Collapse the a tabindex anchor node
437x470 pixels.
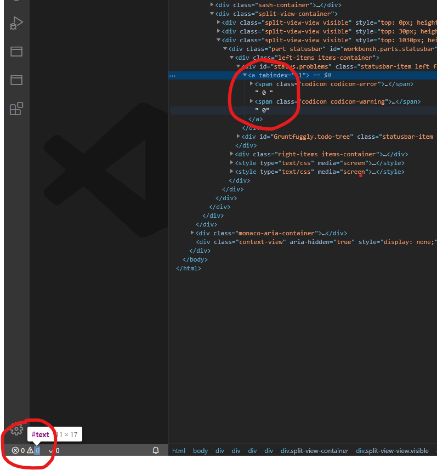245,75
